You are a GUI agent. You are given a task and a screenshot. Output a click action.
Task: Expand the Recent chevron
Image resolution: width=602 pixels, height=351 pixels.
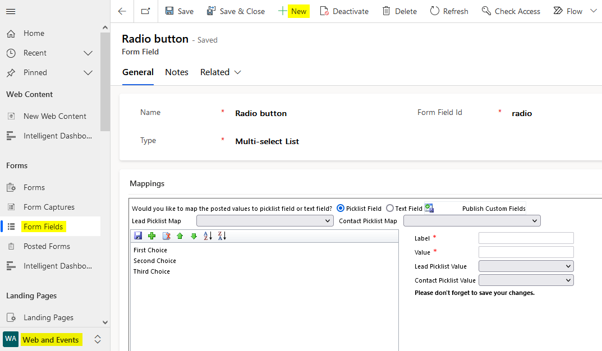(x=88, y=53)
